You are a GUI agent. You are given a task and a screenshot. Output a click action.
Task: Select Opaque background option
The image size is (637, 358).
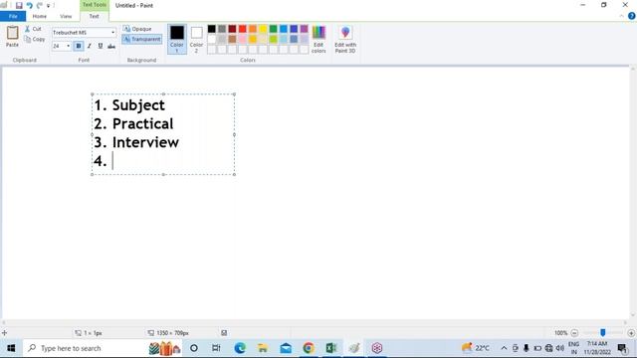(137, 29)
